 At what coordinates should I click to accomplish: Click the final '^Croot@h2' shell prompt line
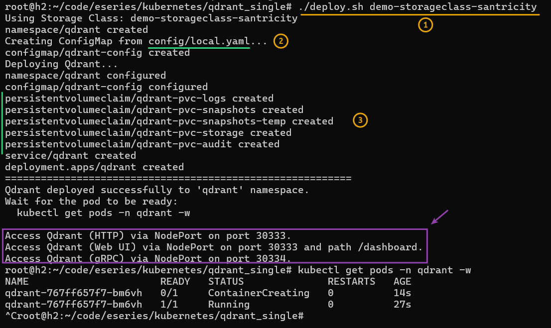point(154,316)
